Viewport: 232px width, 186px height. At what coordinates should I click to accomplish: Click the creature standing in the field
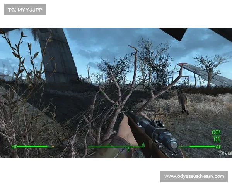[x=182, y=102]
